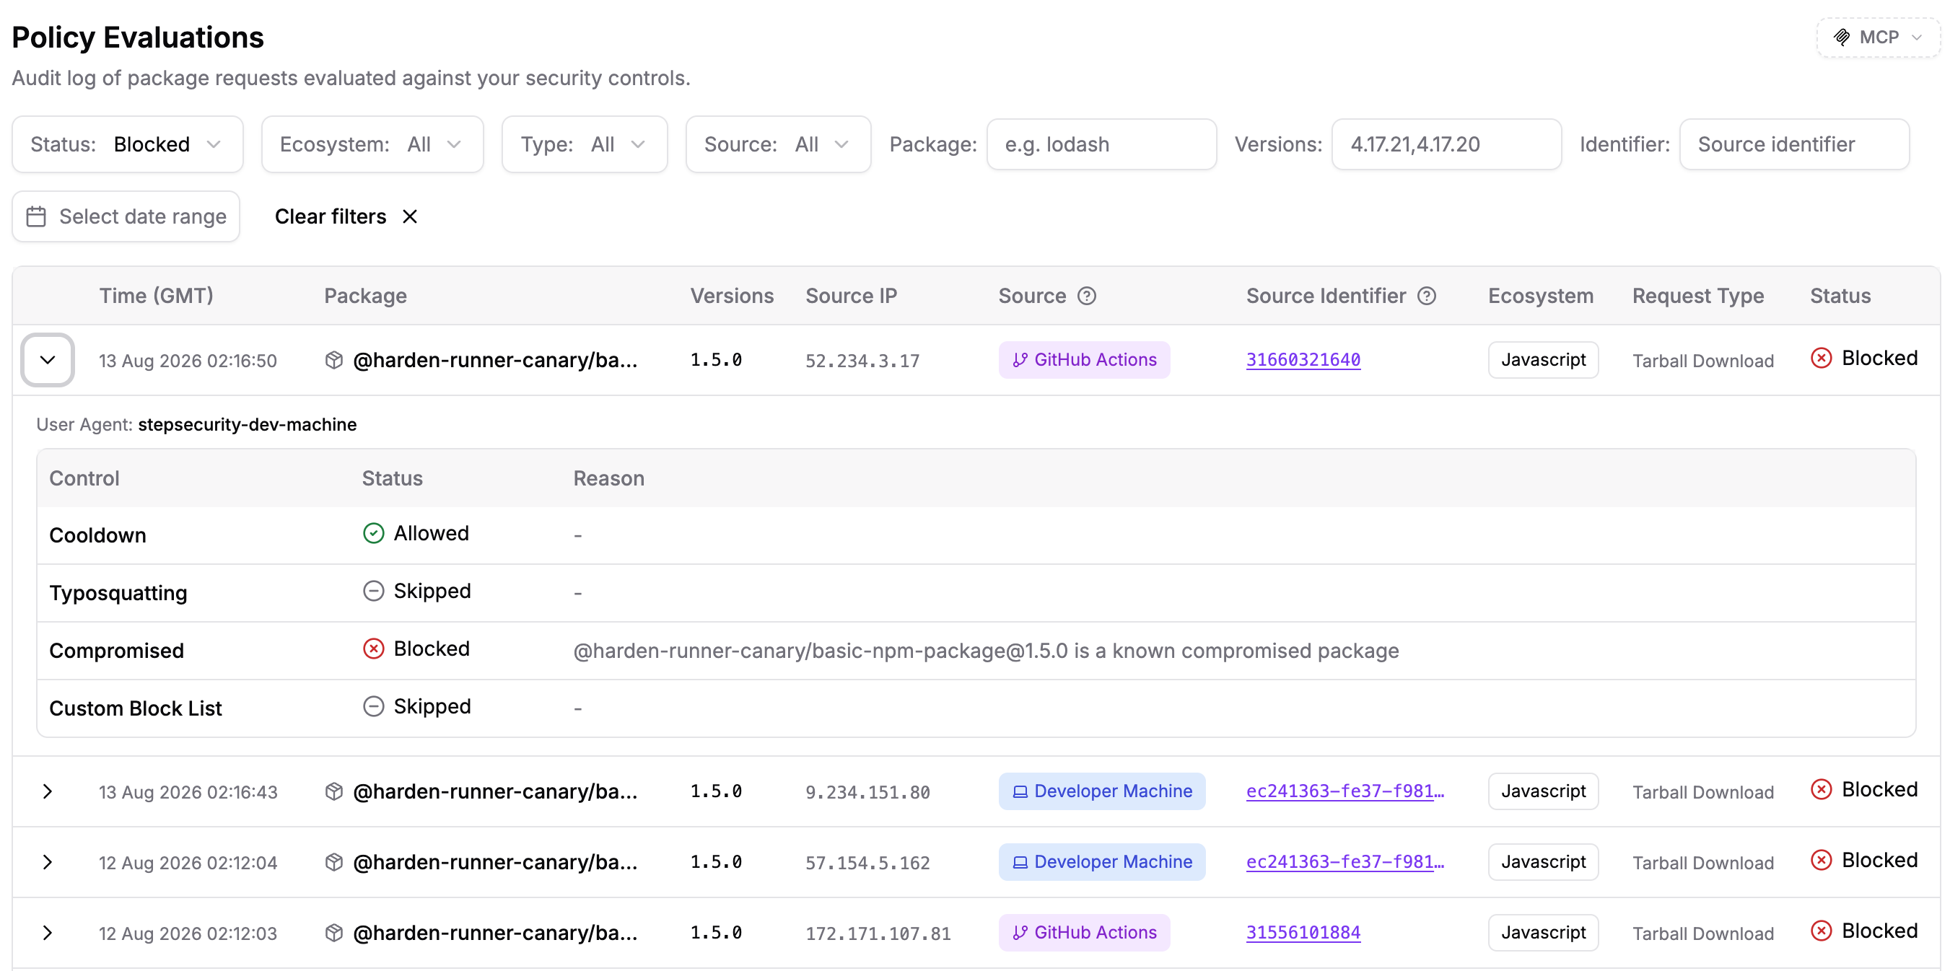Click GitHub Actions badge in 02:12:03 row
Screen dimensions: 1950x971
1084,932
